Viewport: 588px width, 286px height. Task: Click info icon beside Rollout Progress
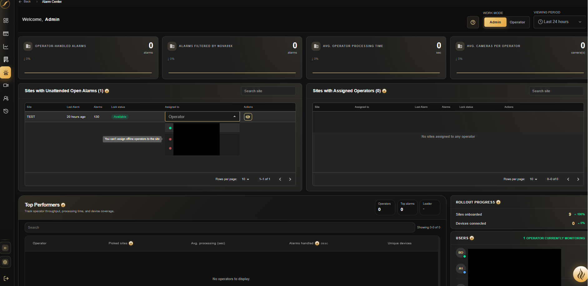pyautogui.click(x=498, y=202)
